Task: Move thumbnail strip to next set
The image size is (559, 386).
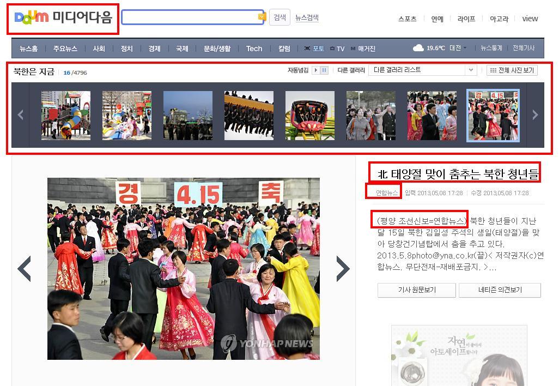Action: click(535, 115)
